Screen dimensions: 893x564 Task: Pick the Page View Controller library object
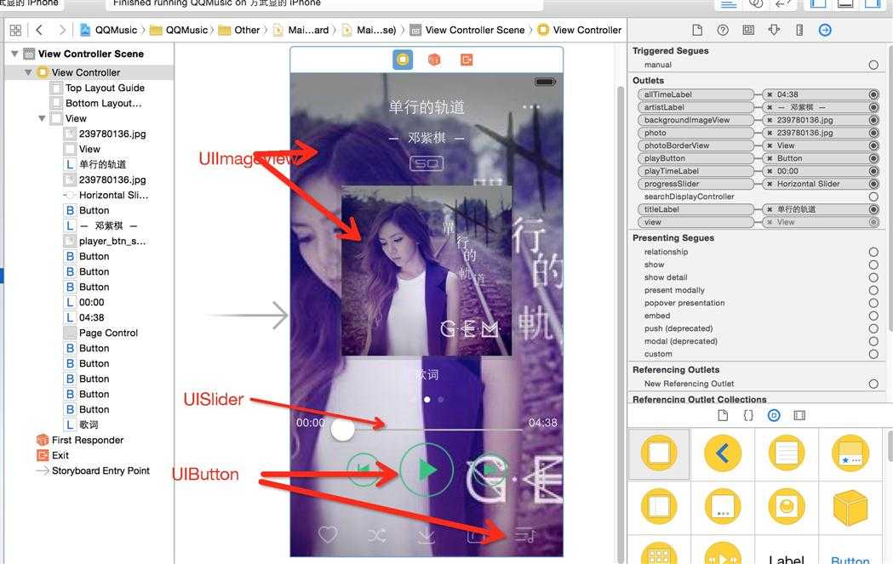tap(723, 506)
